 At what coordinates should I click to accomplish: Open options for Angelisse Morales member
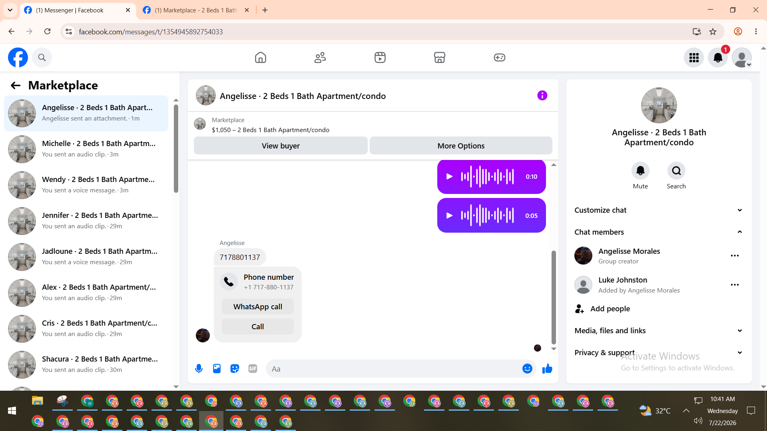coord(735,256)
